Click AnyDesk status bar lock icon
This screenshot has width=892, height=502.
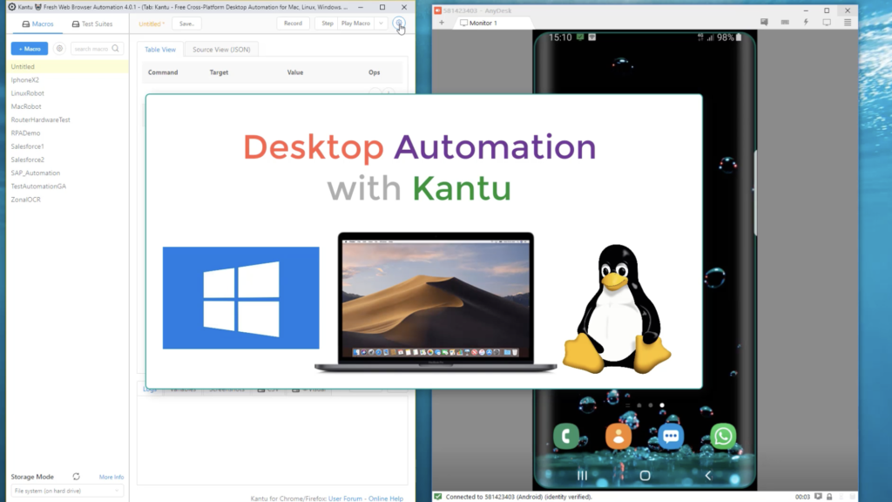pyautogui.click(x=829, y=496)
